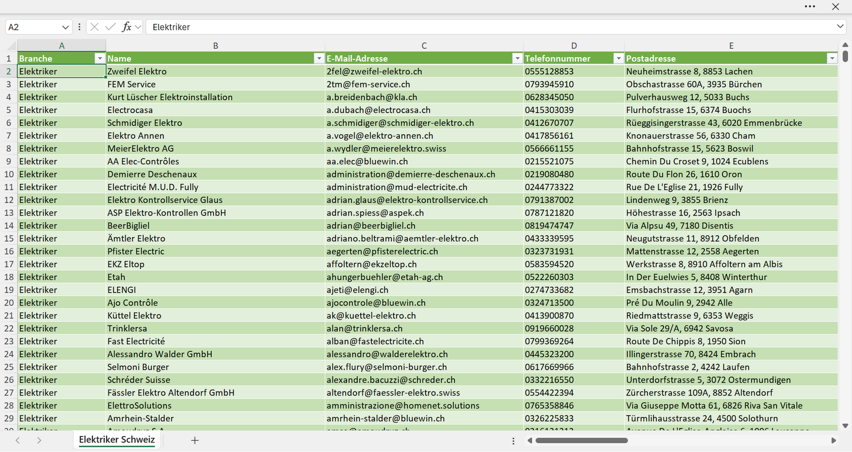
Task: Click vertical scroll down arrow
Action: tap(846, 426)
